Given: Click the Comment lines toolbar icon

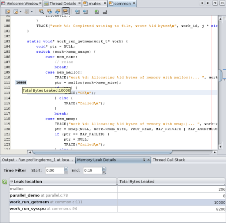Looking at the screenshot, I should point(96,12).
